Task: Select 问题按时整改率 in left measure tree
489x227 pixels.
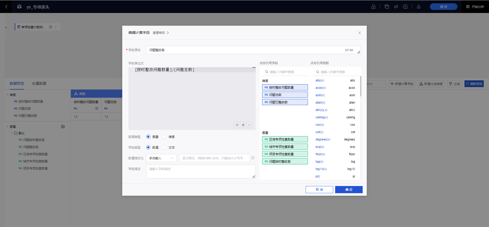Action: click(x=34, y=140)
